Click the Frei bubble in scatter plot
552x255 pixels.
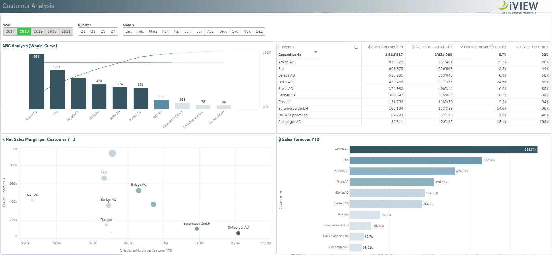[104, 178]
